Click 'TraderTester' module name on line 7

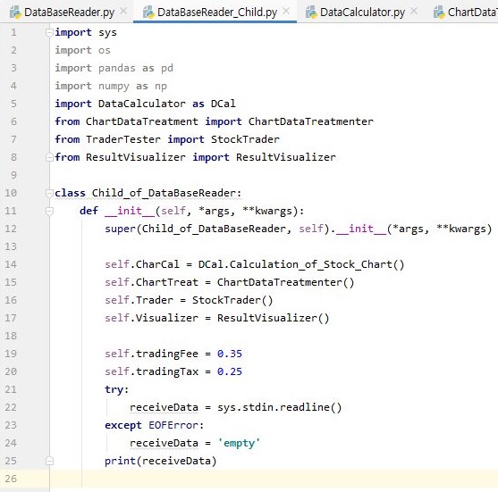[123, 139]
